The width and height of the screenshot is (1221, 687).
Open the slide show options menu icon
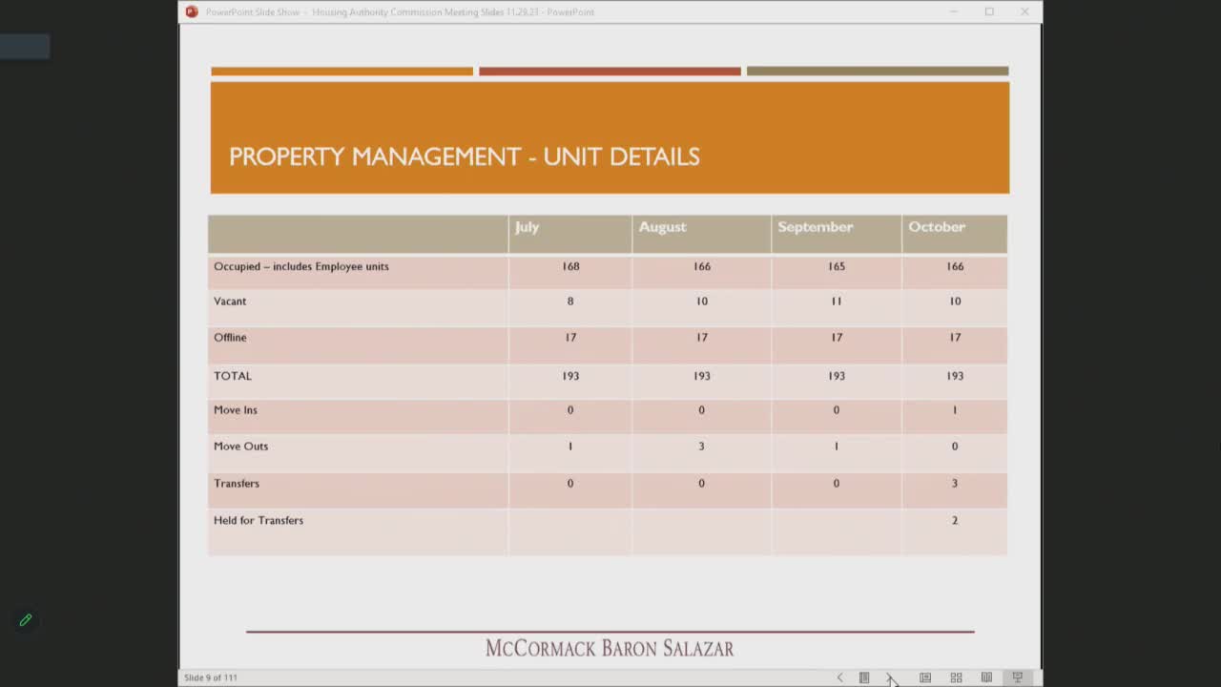(x=864, y=677)
